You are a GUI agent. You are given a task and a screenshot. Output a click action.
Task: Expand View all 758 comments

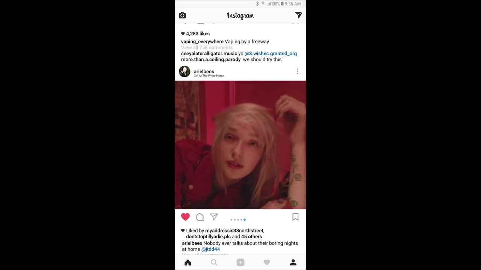[x=207, y=48]
